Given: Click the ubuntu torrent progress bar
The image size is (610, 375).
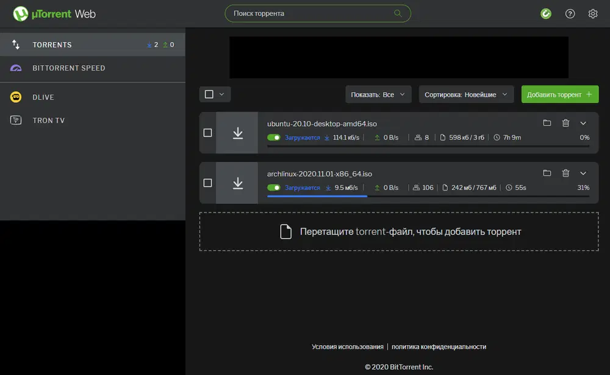Looking at the screenshot, I should 428,146.
